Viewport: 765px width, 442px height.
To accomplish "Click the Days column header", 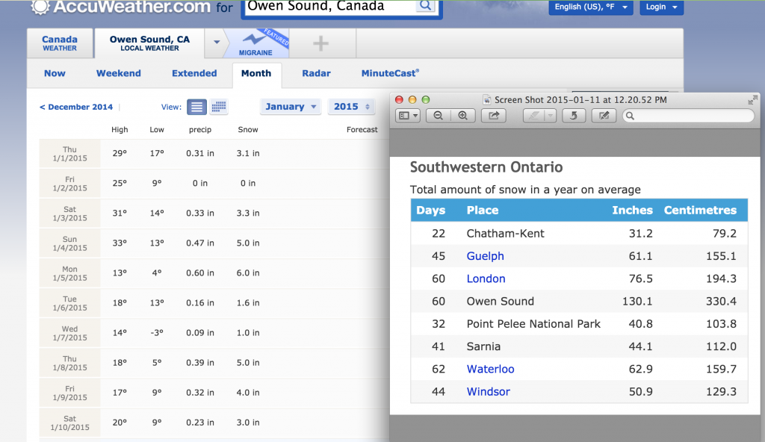I will [x=431, y=211].
